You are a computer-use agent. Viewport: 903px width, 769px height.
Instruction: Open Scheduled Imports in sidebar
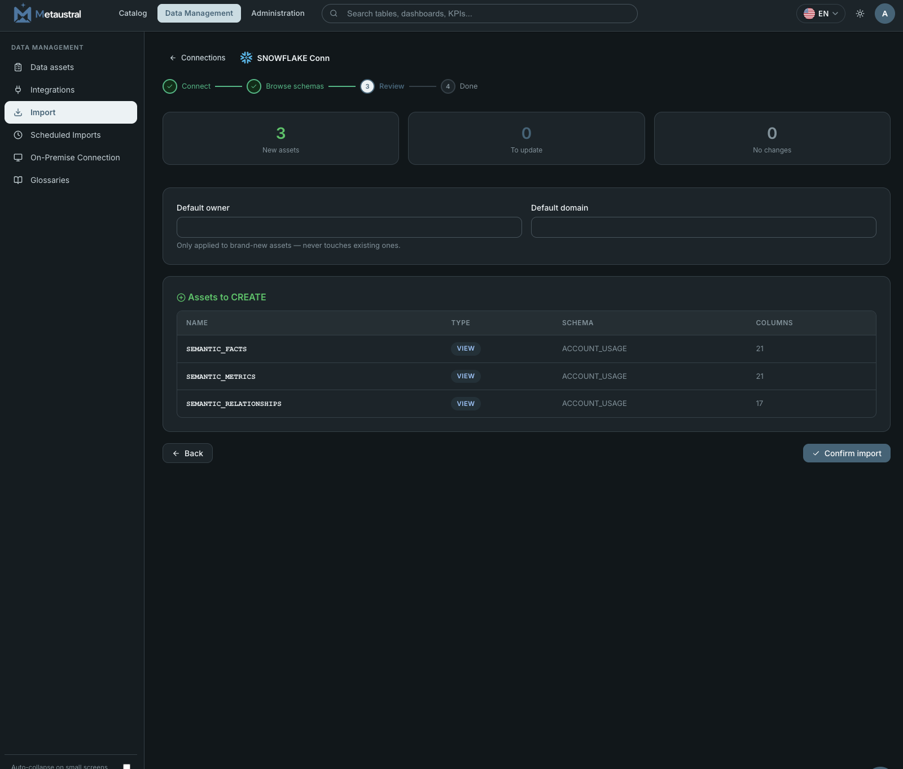[x=71, y=135]
